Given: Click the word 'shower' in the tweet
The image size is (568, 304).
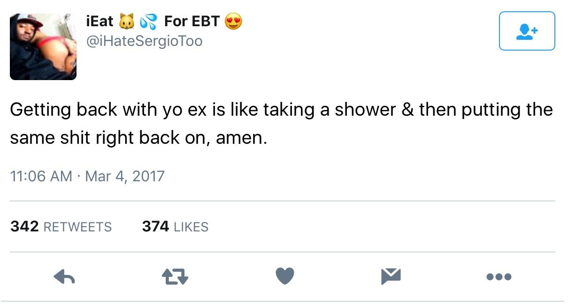Looking at the screenshot, I should 359,110.
